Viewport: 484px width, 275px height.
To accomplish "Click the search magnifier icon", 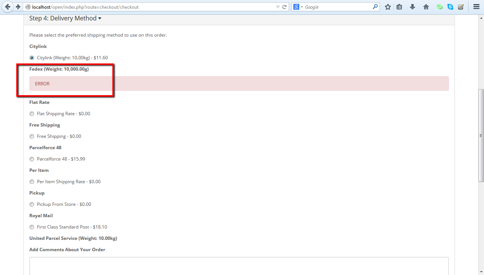I will 375,7.
